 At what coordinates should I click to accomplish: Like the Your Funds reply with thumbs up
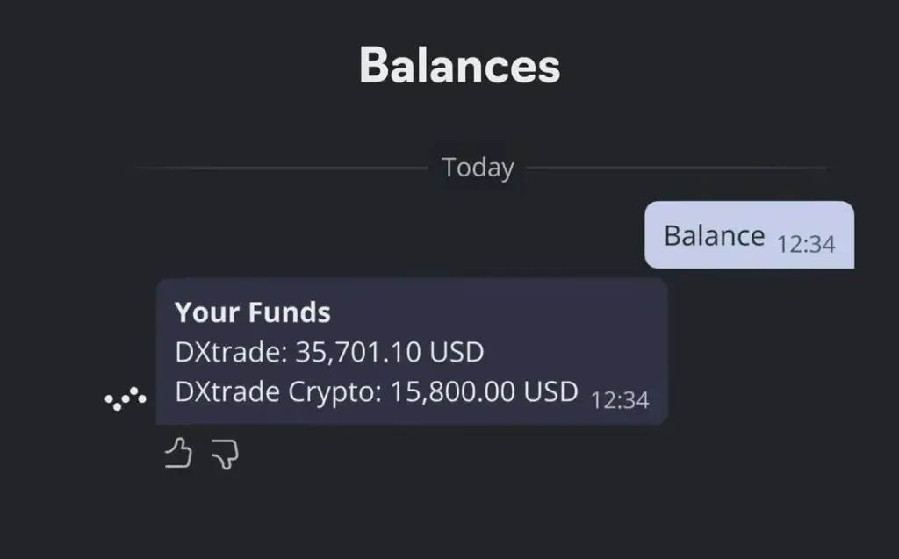(178, 454)
